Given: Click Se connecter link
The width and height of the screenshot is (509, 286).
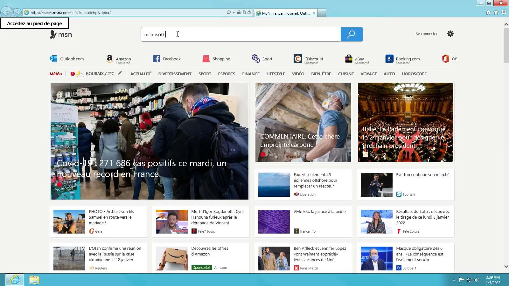Looking at the screenshot, I should tap(426, 34).
